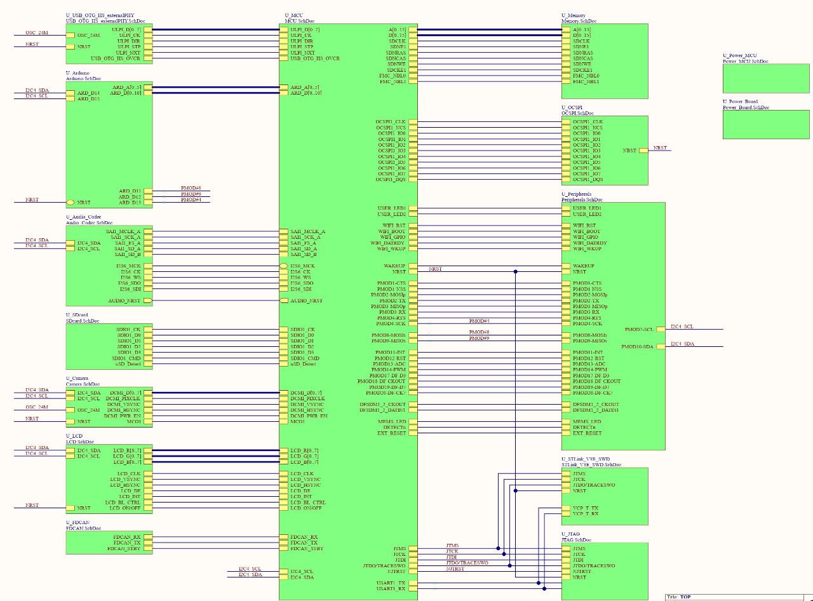Select the U_MCU sheet symbol title
Viewport: 813px width, 601px height.
coord(293,15)
